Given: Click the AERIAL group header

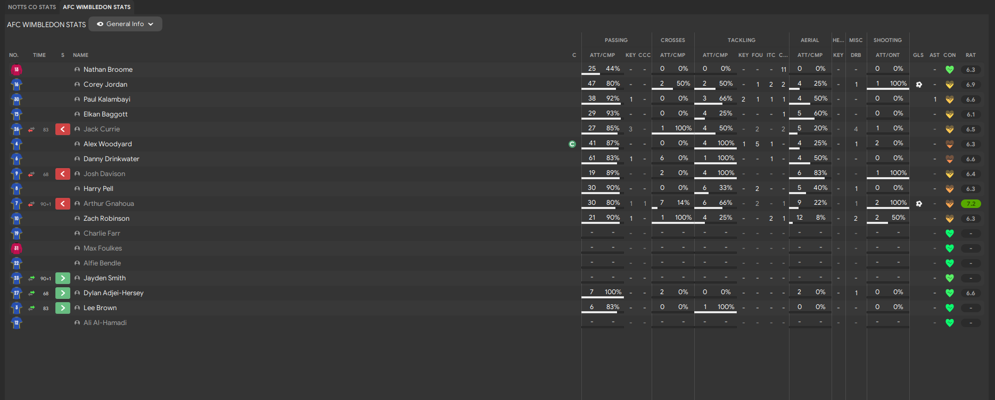Looking at the screenshot, I should 810,40.
